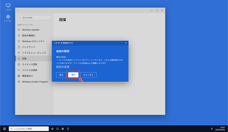
Task: Focus the 設定の検索 search field
Action: [34, 18]
